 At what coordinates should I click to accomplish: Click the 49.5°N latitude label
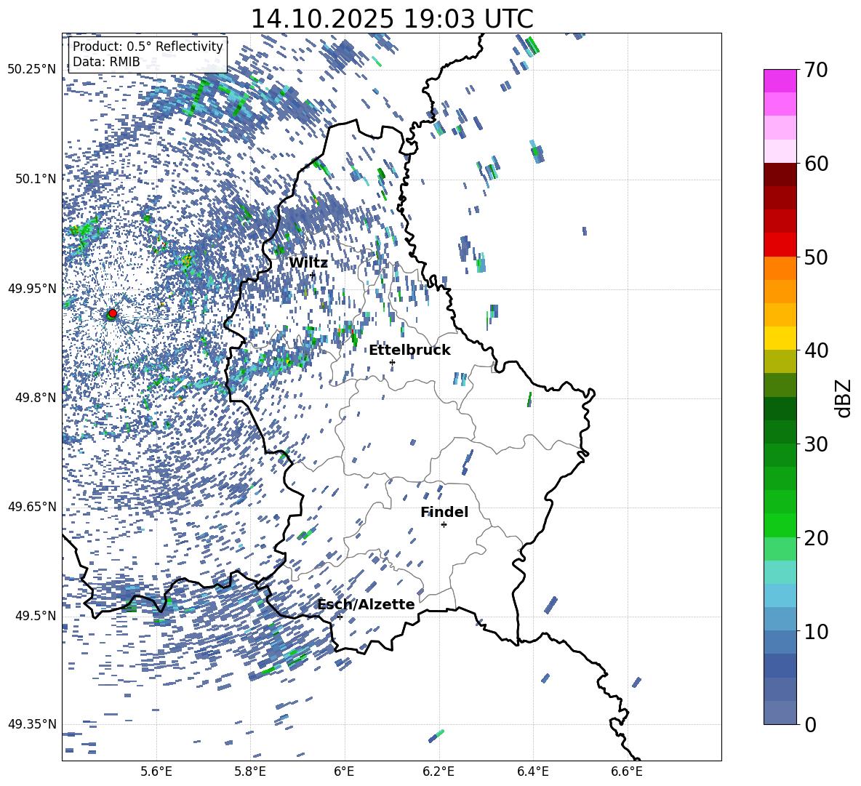pyautogui.click(x=36, y=616)
